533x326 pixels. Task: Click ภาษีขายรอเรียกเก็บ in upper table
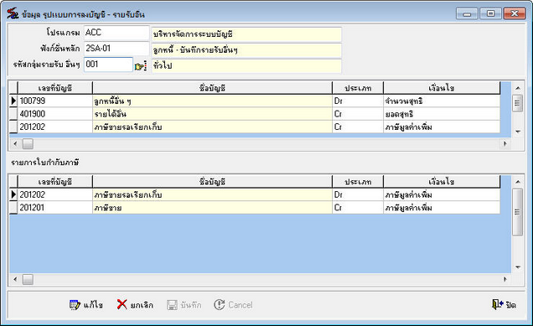pos(212,127)
